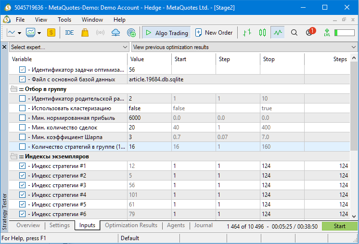Viewport: 359px width, 244px height.
Task: Minimize the inner Stage2 document window
Action: 335,20
